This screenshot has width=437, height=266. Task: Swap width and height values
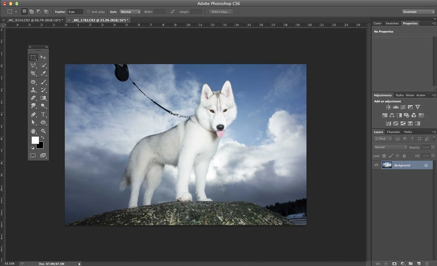click(x=172, y=12)
